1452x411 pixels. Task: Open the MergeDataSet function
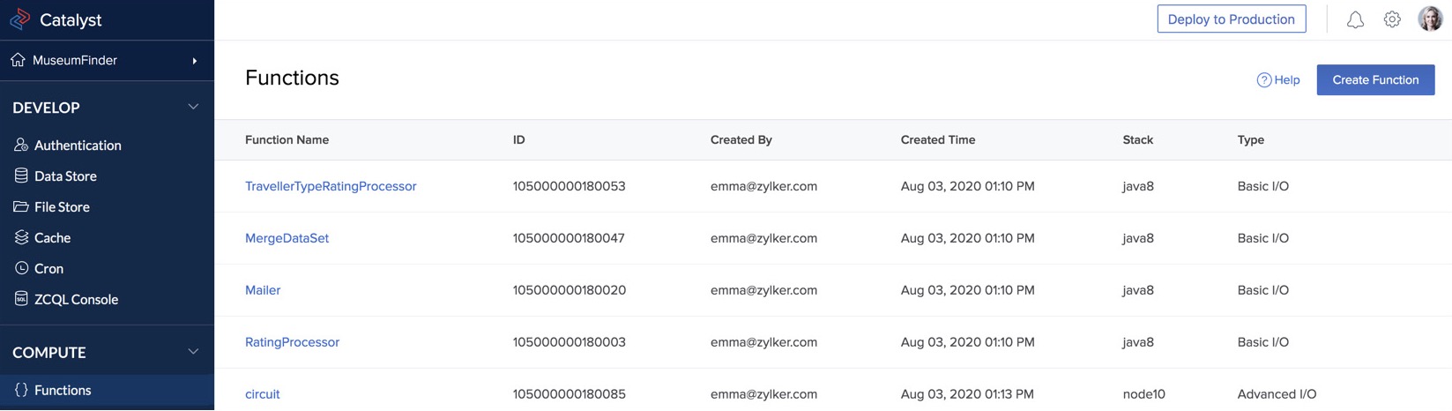pyautogui.click(x=287, y=238)
